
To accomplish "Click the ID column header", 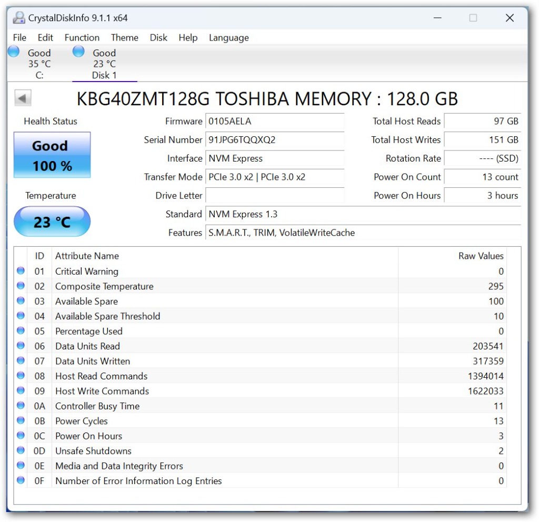I will click(39, 256).
